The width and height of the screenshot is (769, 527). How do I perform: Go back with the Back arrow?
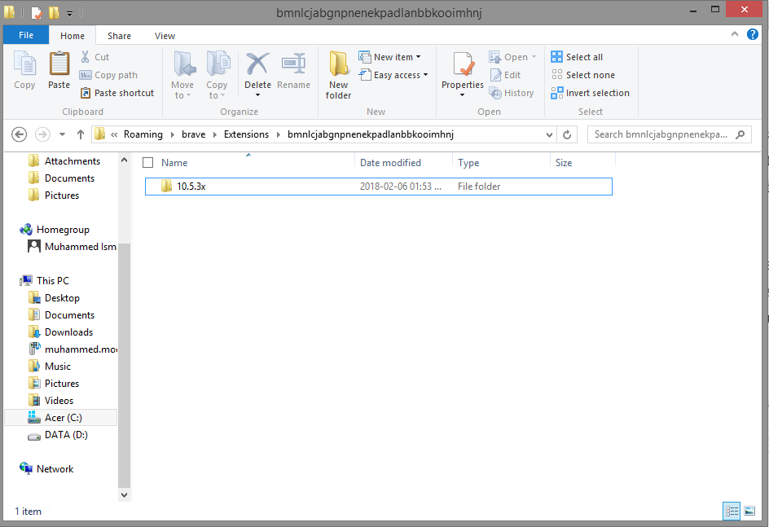(x=19, y=134)
